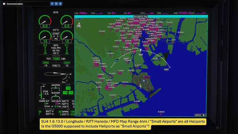Pop out the Communication window

56,4
